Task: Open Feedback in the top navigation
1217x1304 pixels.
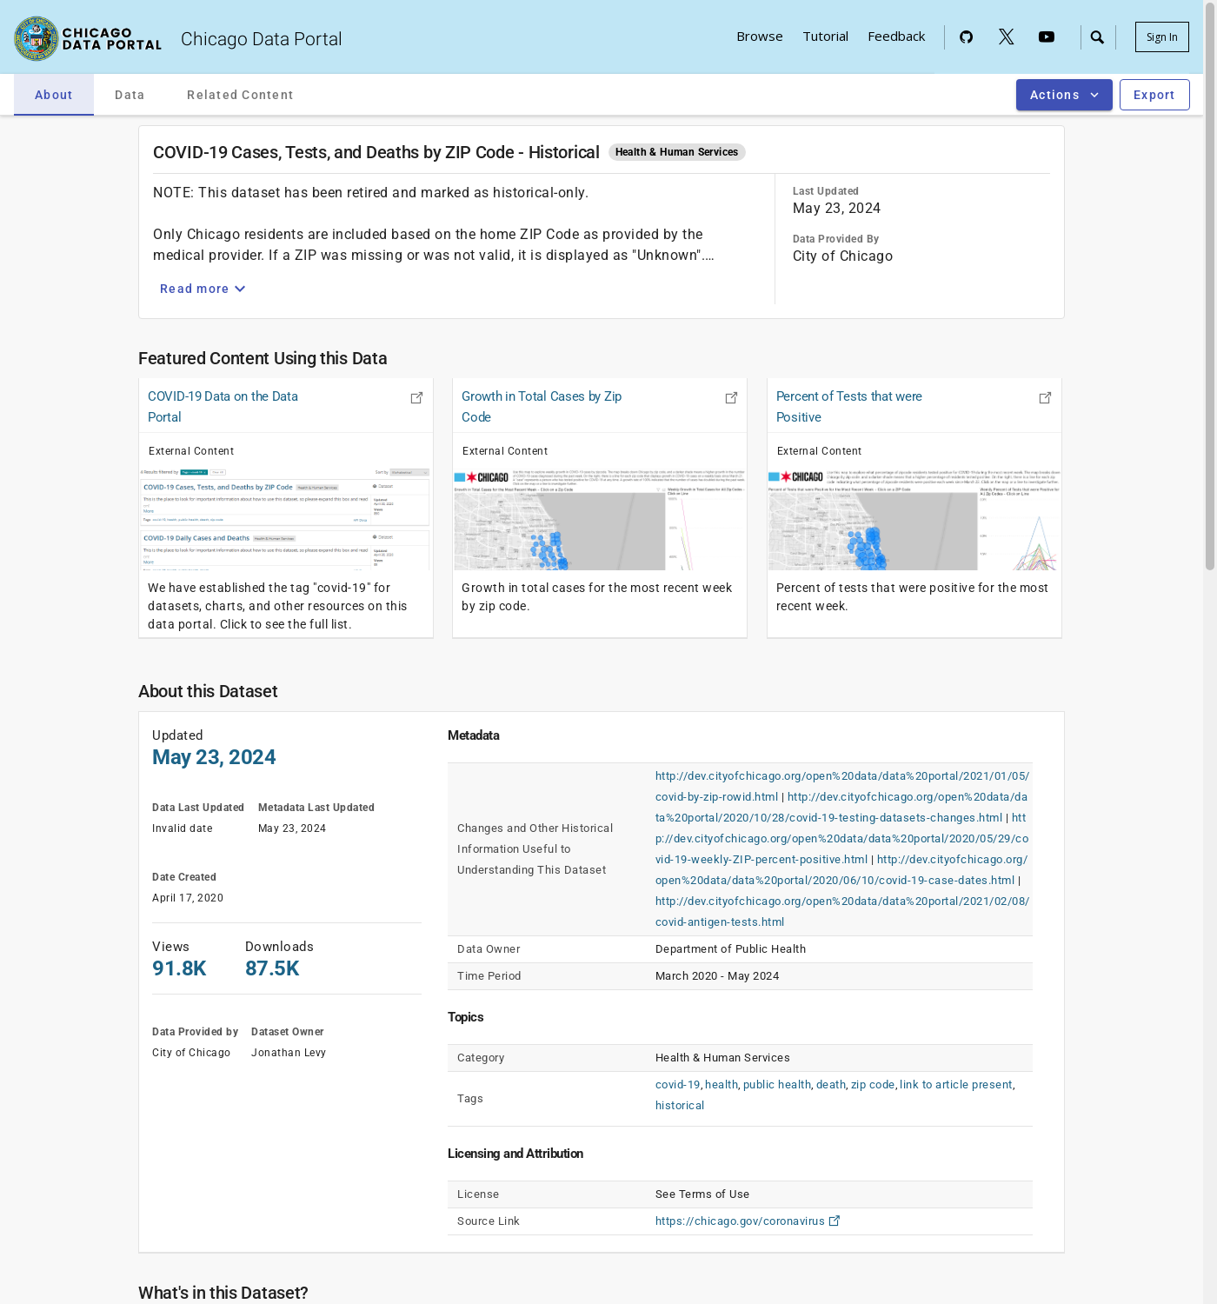Action: (896, 37)
